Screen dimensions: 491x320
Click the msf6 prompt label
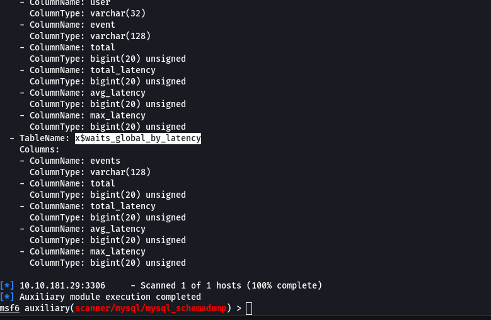pos(9,308)
